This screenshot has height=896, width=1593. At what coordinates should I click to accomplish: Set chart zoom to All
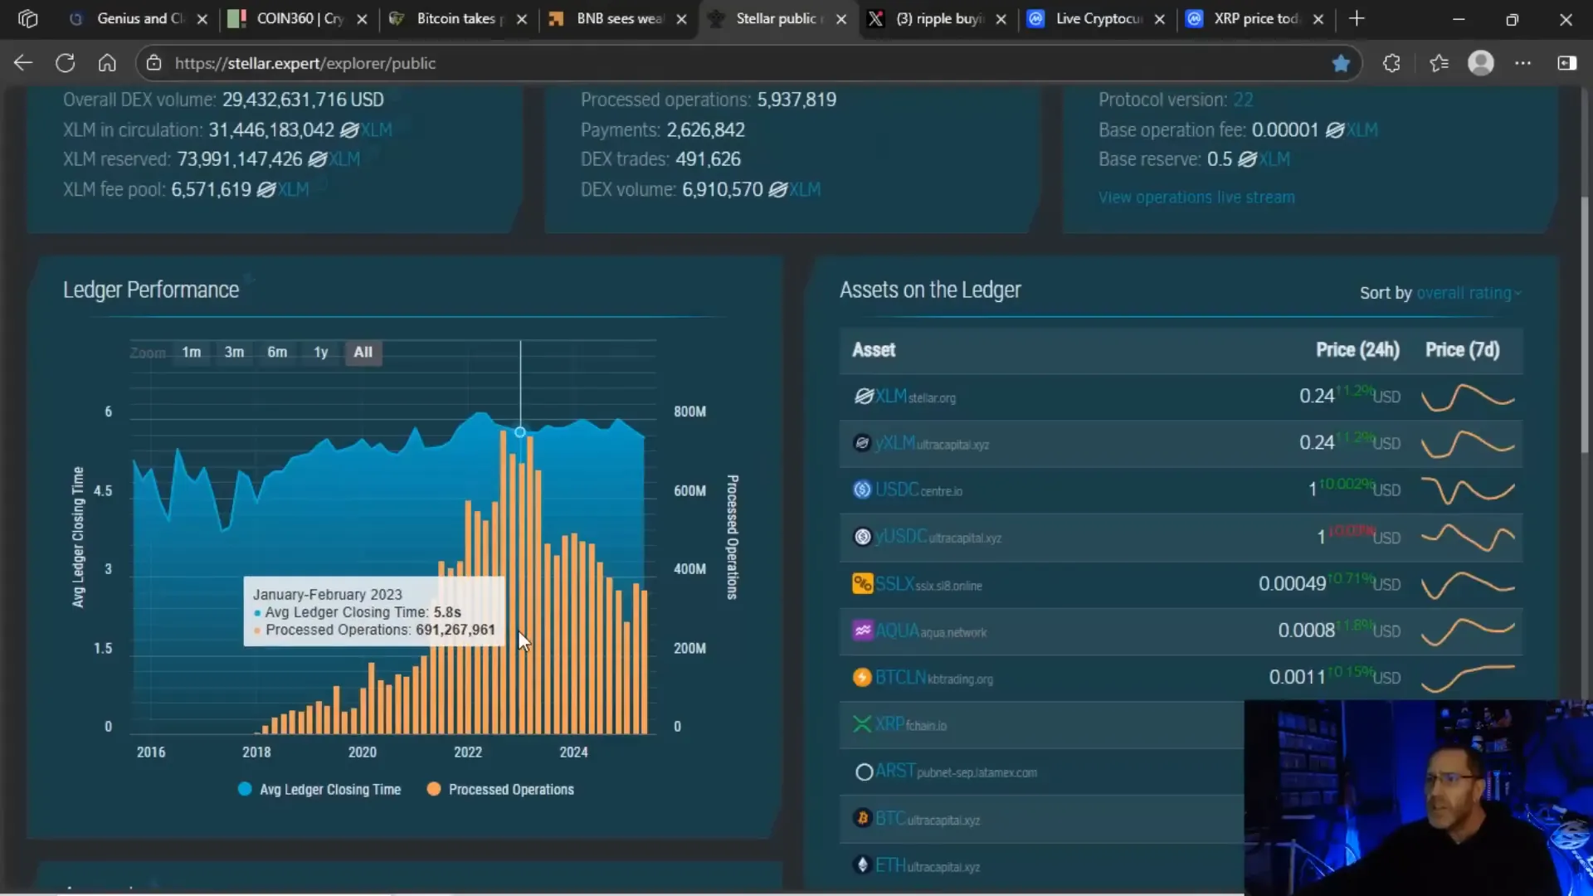[363, 352]
